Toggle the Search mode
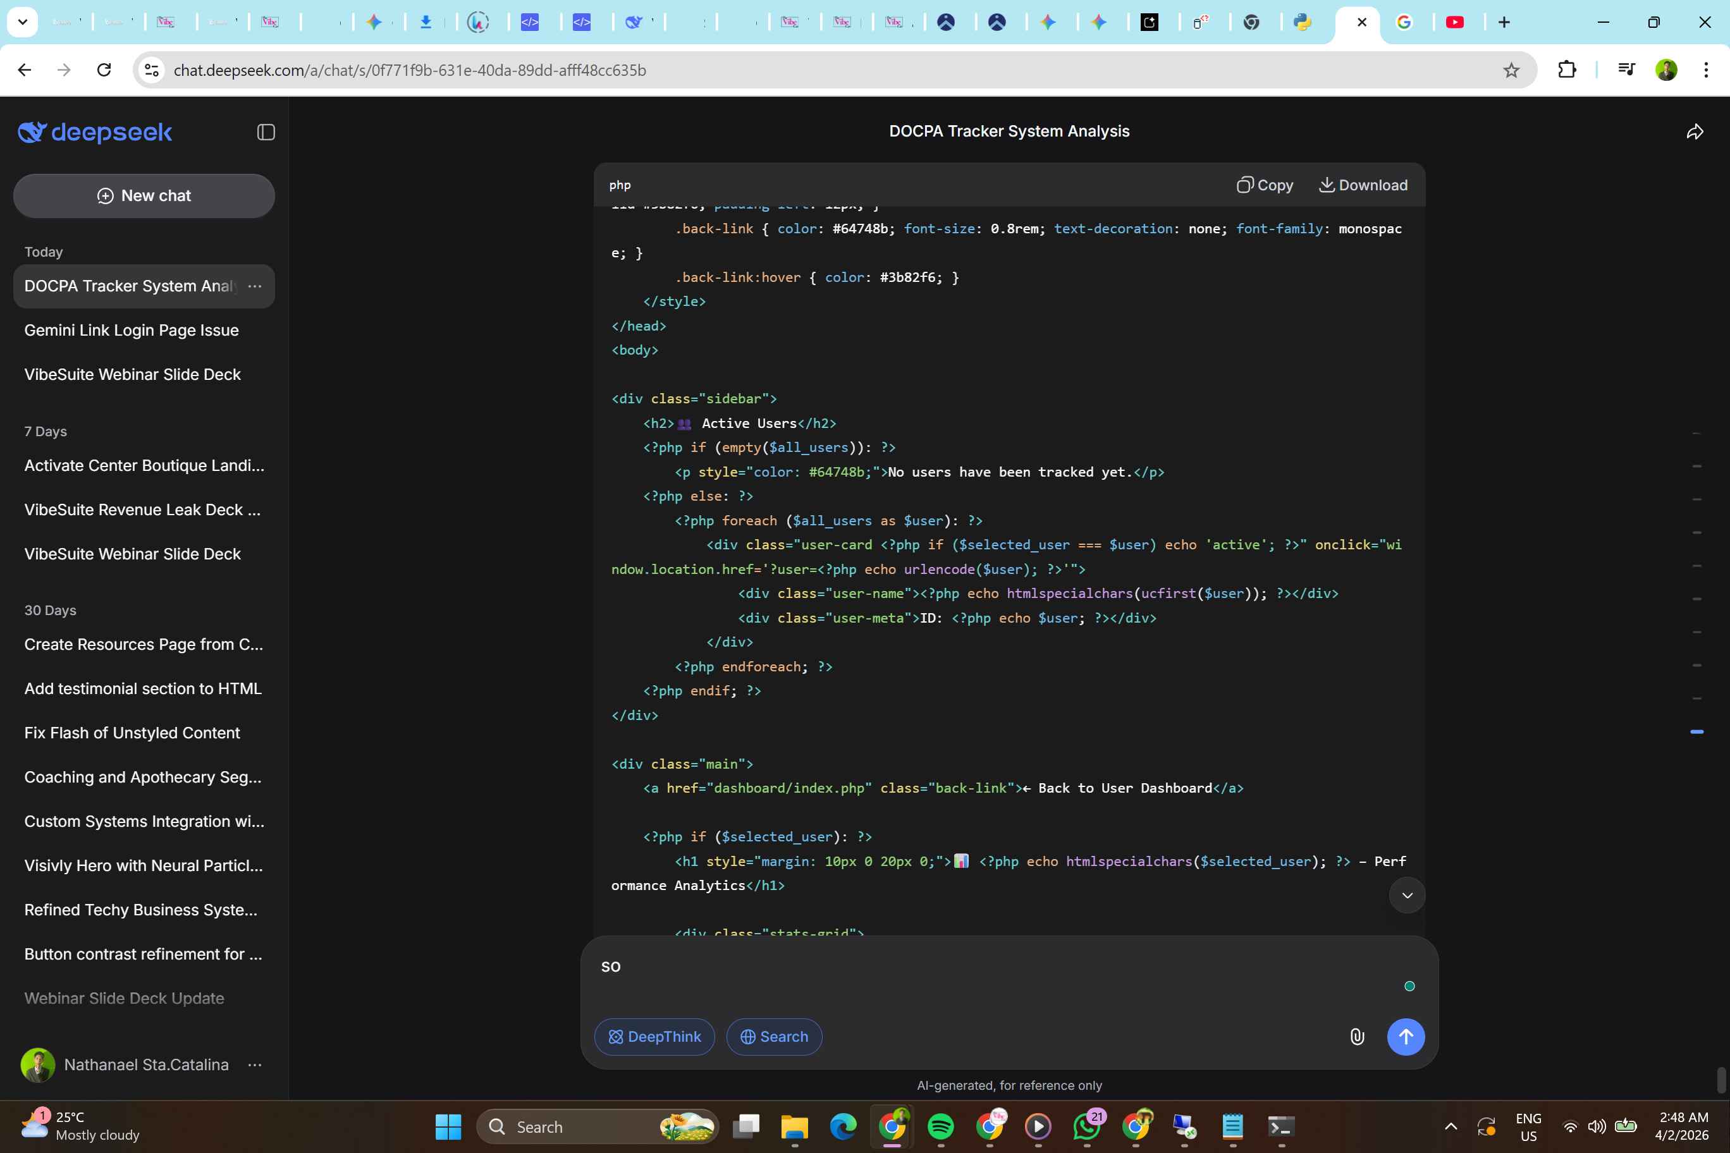The width and height of the screenshot is (1730, 1153). tap(774, 1037)
